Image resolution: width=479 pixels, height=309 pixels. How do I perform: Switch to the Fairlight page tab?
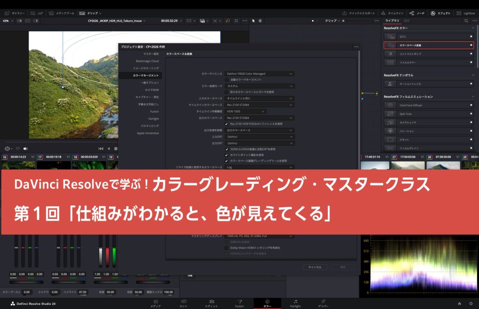295,303
